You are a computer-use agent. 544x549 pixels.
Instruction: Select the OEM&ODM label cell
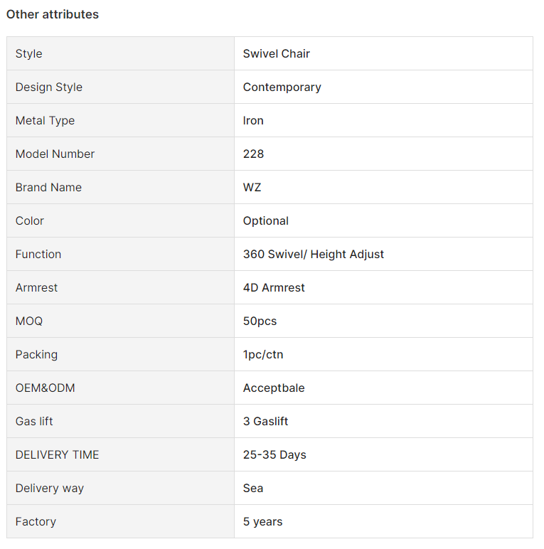(120, 388)
